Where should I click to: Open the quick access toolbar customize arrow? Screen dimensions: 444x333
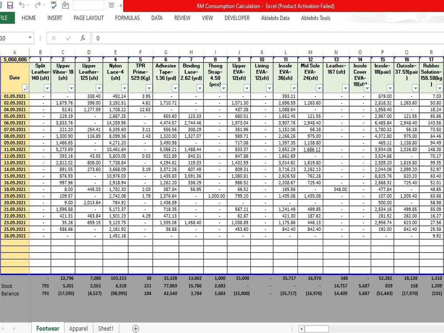point(121,5)
